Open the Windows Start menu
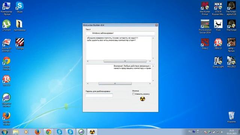This screenshot has height=135, width=240. pos(5,132)
